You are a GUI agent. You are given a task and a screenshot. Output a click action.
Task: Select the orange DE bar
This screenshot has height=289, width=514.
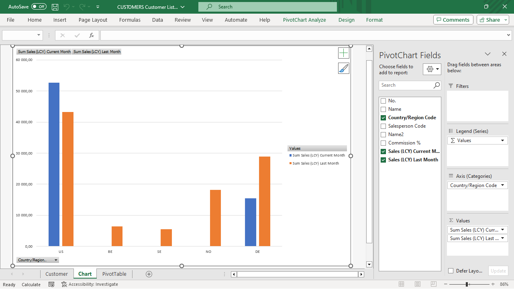265,201
